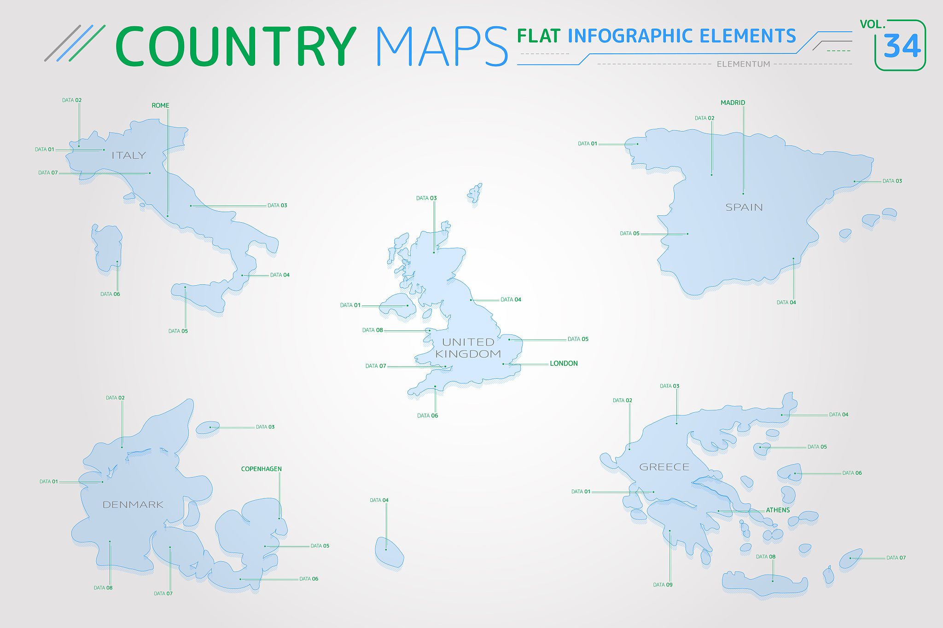The height and width of the screenshot is (628, 943).
Task: Click the DENMARK country name
Action: (133, 505)
